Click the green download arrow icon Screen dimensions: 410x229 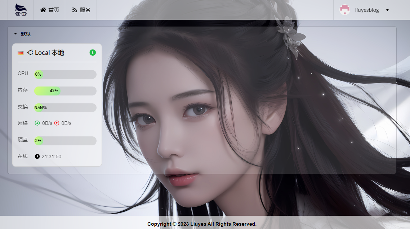pyautogui.click(x=37, y=123)
